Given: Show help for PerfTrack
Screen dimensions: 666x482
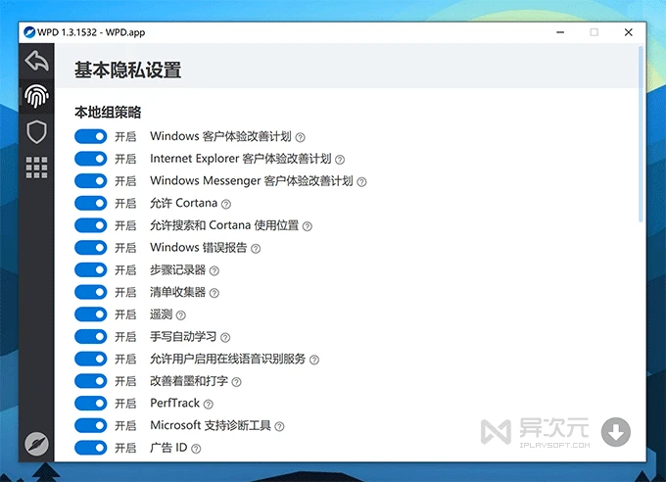Looking at the screenshot, I should tap(208, 405).
